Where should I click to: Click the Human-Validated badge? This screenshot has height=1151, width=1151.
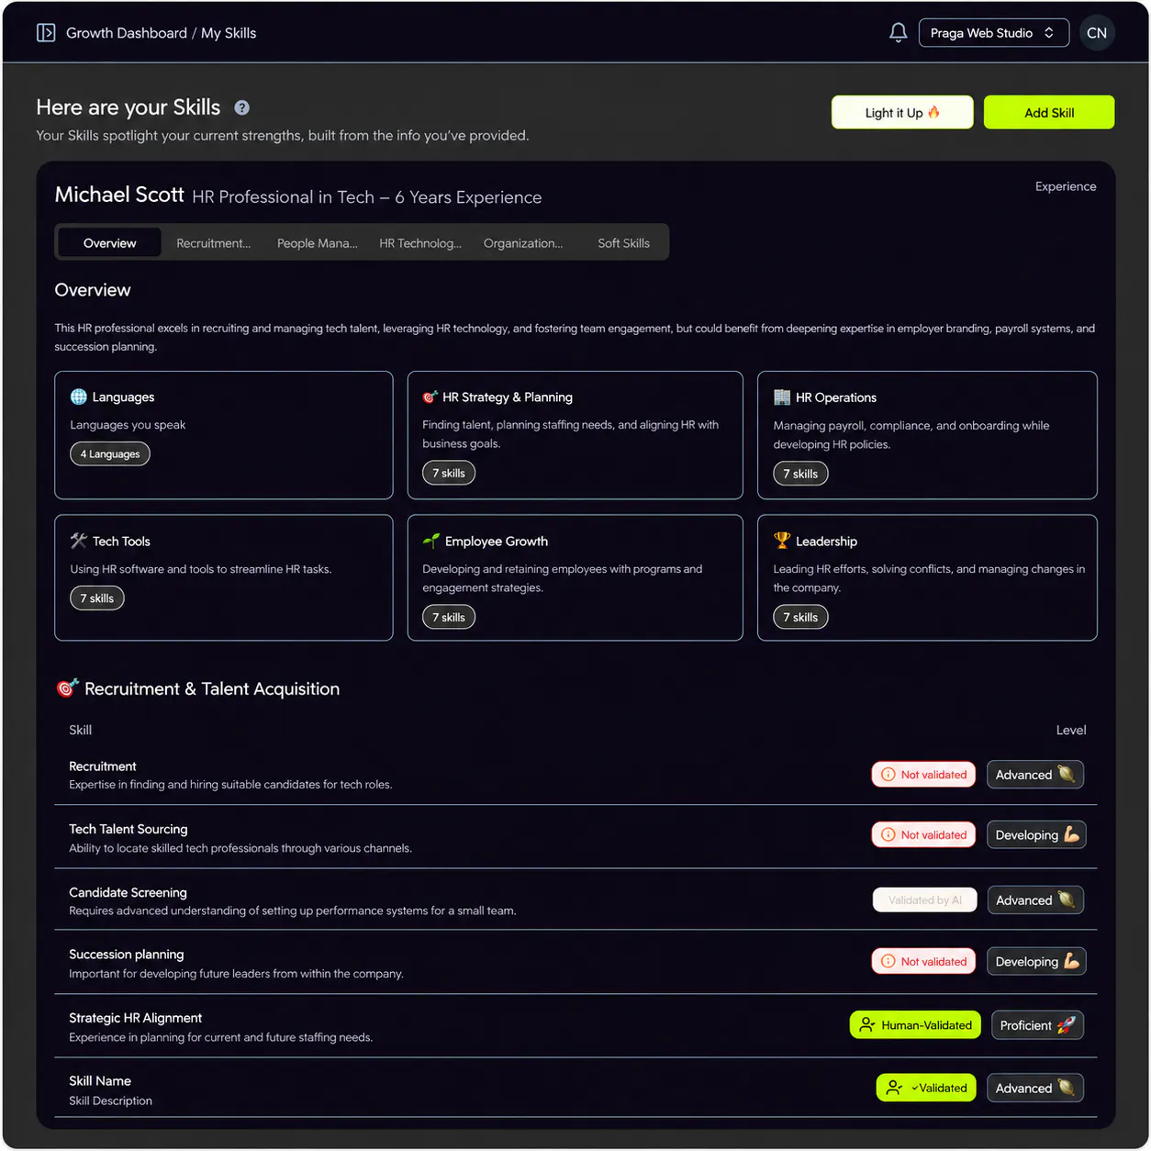(x=915, y=1025)
